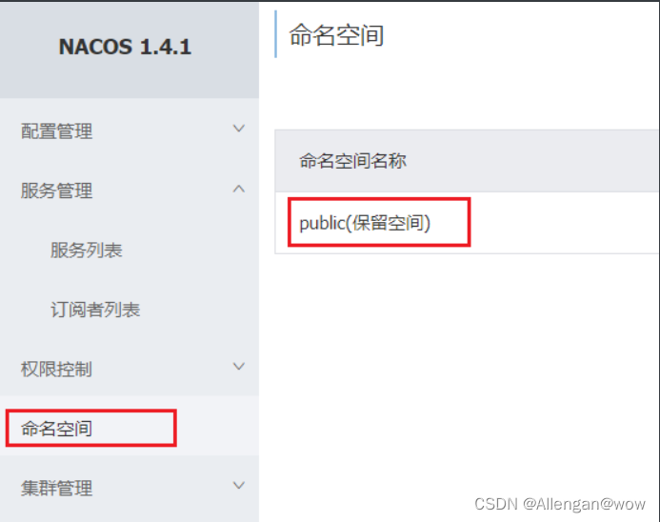Open the 服务列表 submenu item
The width and height of the screenshot is (660, 522).
click(x=87, y=251)
